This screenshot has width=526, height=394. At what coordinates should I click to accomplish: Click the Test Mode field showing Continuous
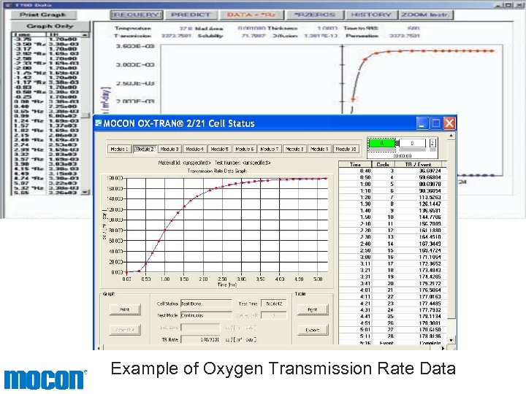(x=206, y=315)
